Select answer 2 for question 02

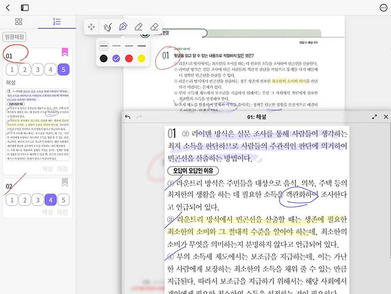(25, 200)
